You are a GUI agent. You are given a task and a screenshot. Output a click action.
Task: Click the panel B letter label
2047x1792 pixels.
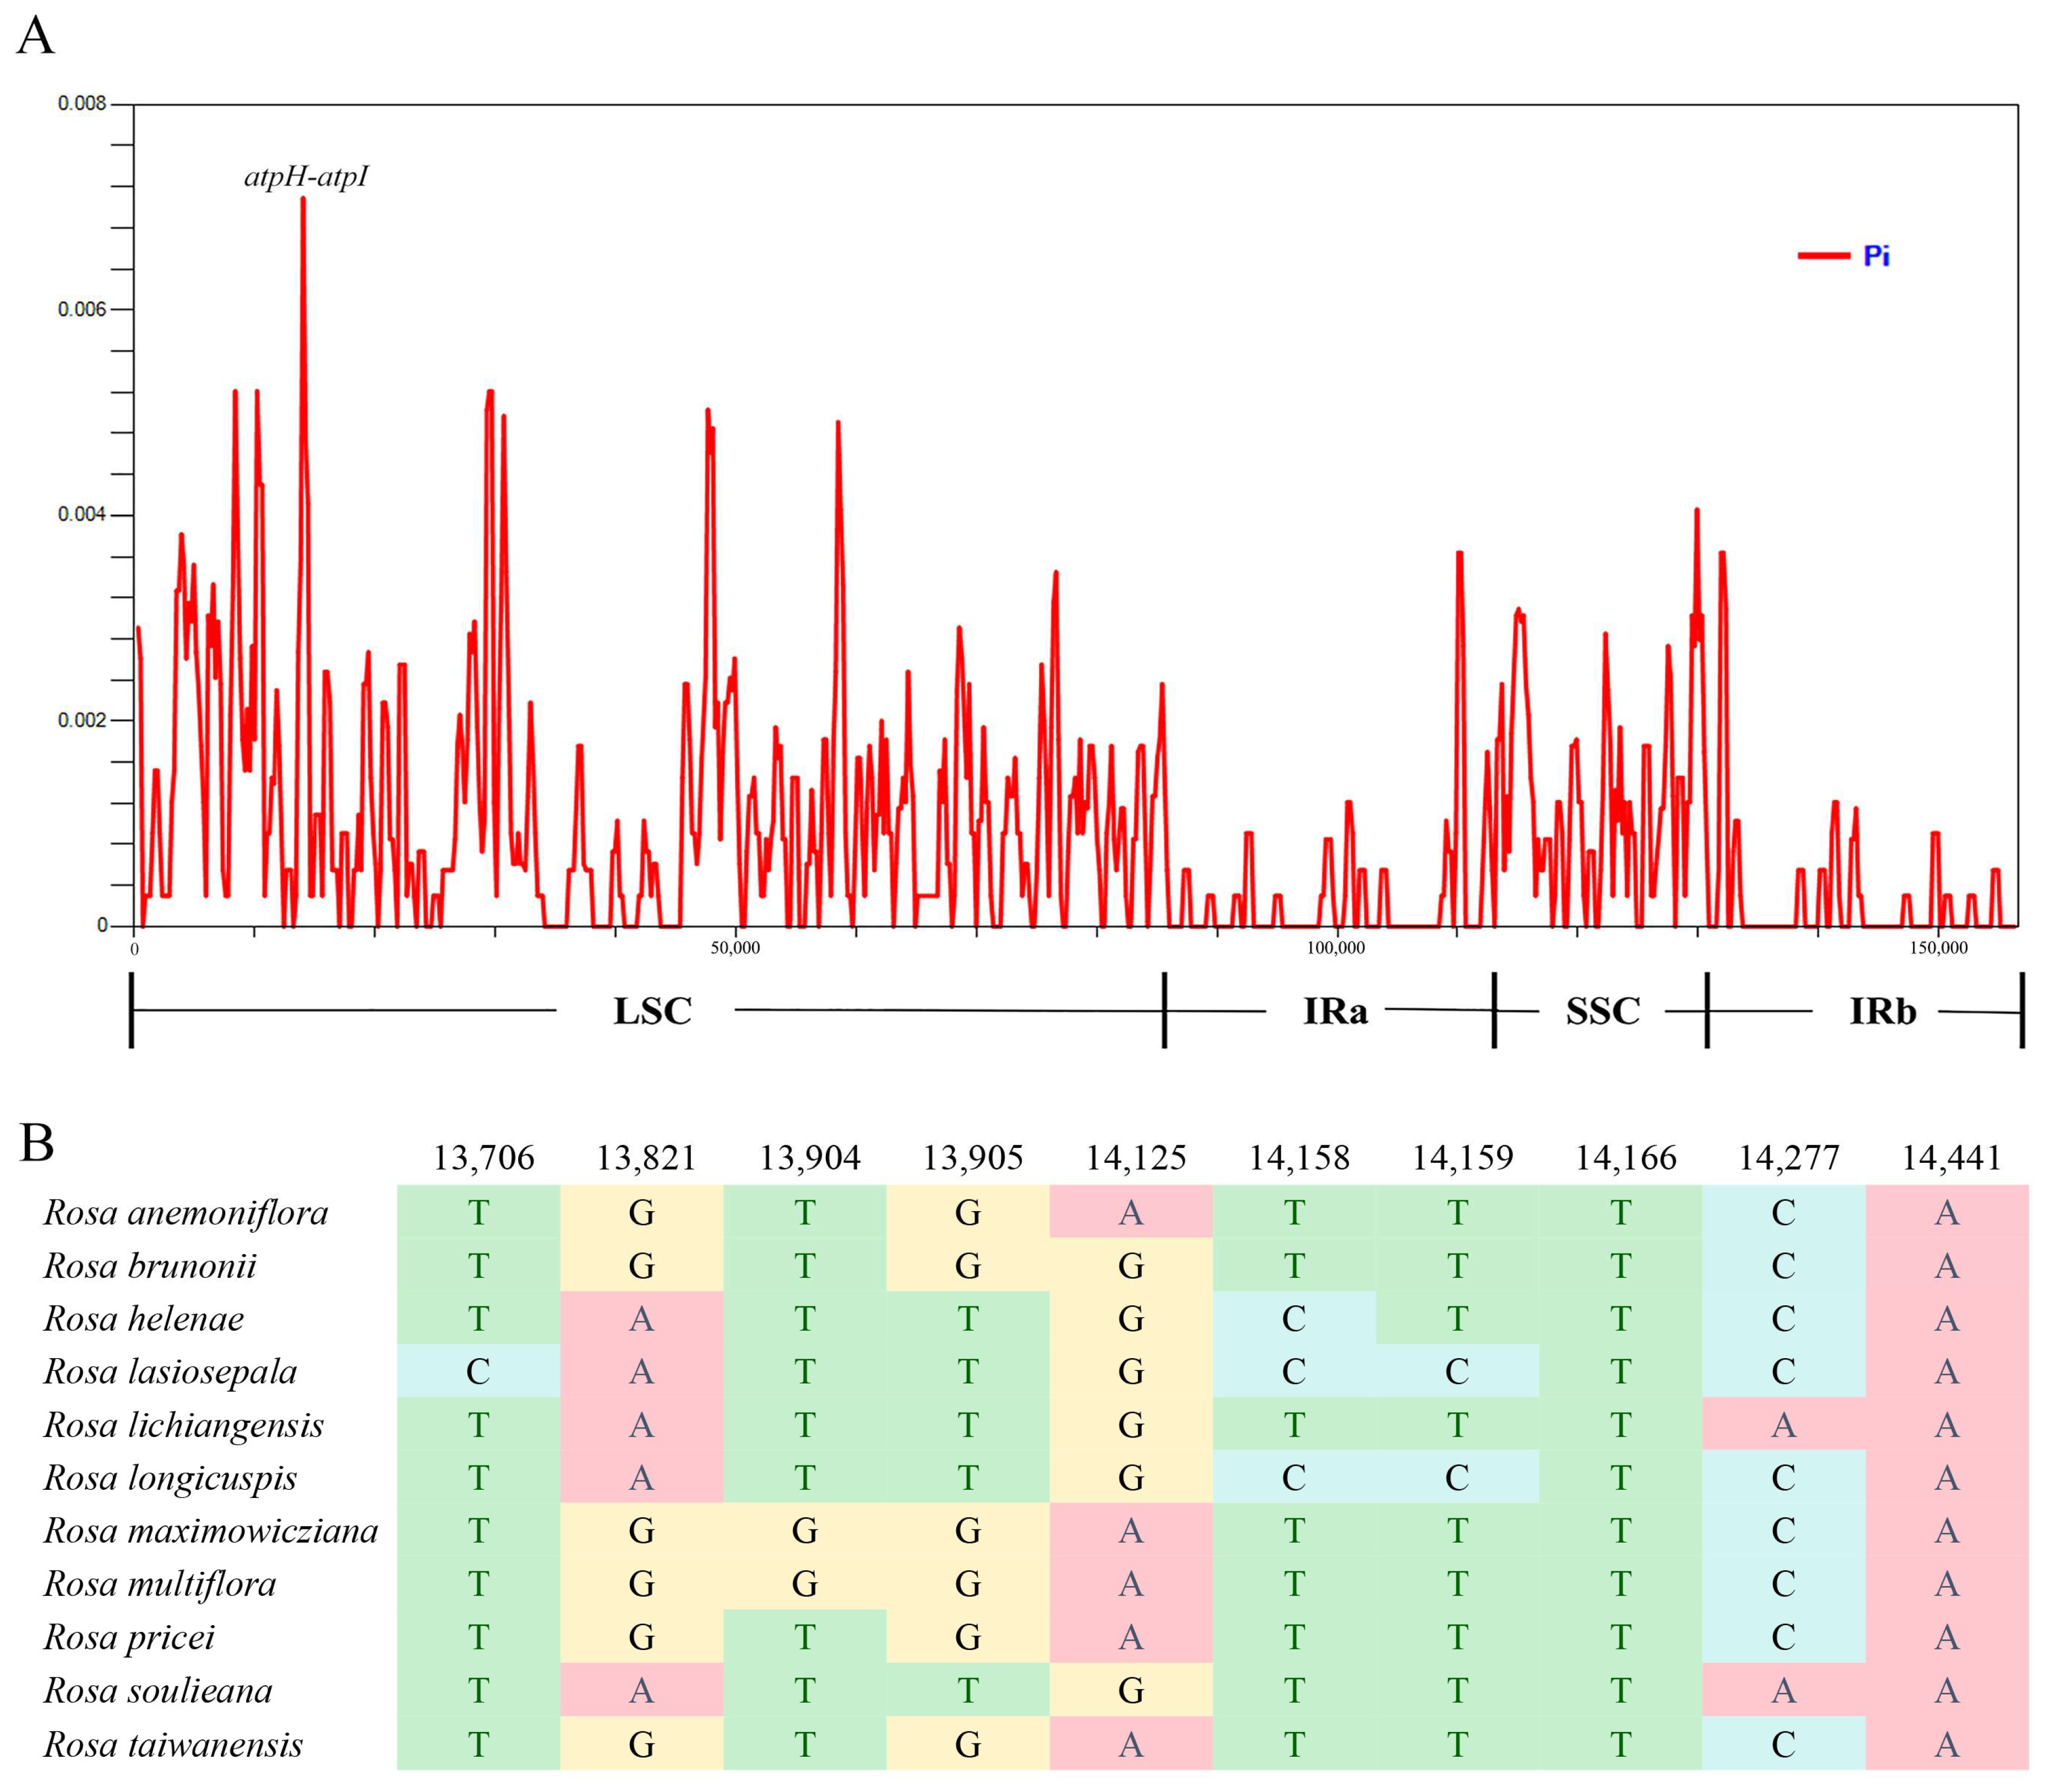coord(36,1143)
